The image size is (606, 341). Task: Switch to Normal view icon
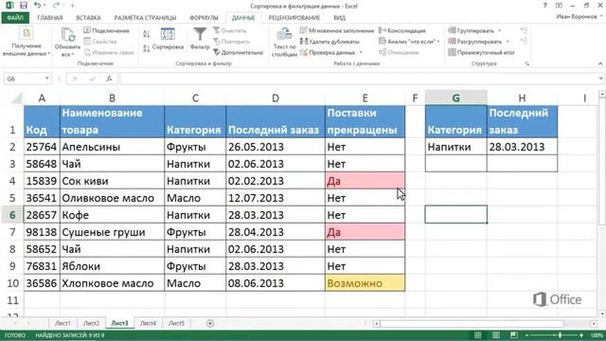[477, 335]
